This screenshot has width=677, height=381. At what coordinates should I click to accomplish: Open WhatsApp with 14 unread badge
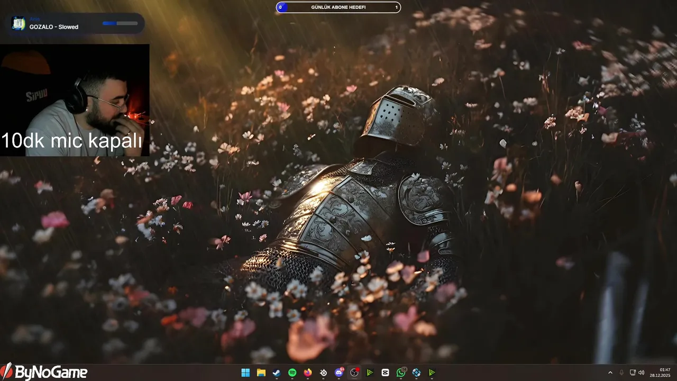pyautogui.click(x=401, y=373)
